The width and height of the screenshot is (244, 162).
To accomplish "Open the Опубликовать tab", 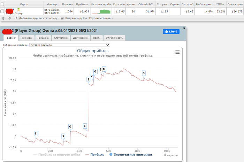I will (x=114, y=38).
